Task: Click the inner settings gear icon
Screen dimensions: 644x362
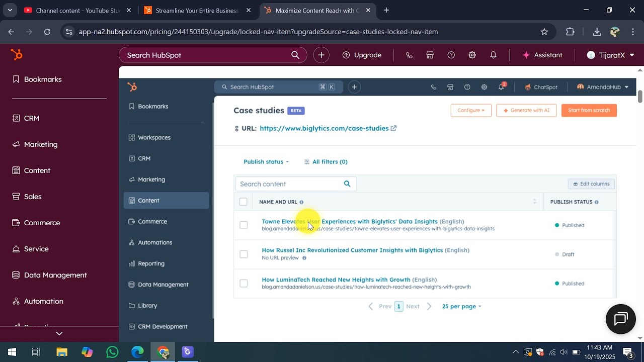Action: click(x=484, y=87)
